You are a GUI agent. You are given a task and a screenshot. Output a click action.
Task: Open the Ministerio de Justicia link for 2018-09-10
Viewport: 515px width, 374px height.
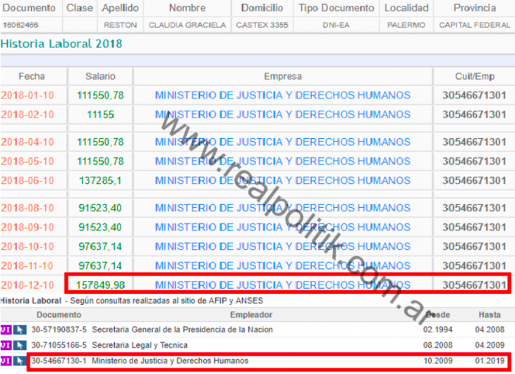click(x=282, y=227)
